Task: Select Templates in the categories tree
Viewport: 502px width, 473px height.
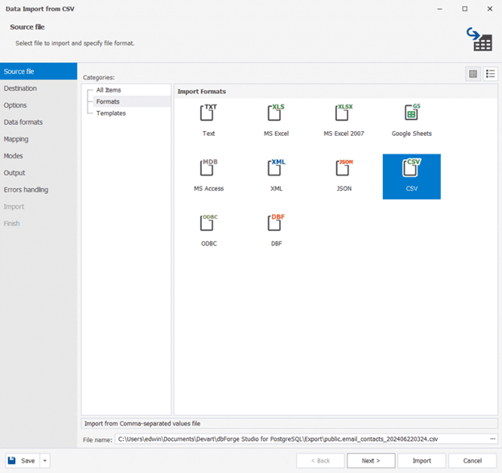Action: pyautogui.click(x=110, y=113)
